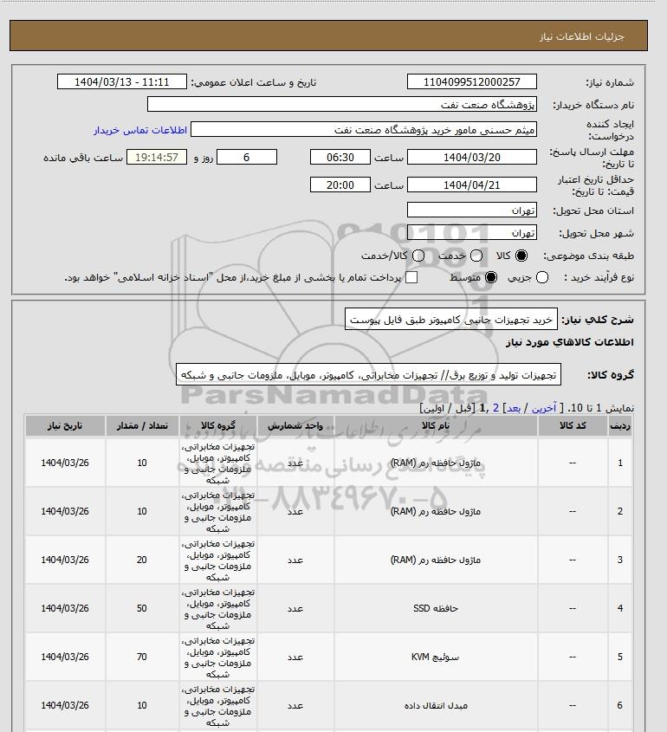The image size is (667, 732).
Task: Select row 6 item مبدل انتقال داده
Action: (x=436, y=705)
